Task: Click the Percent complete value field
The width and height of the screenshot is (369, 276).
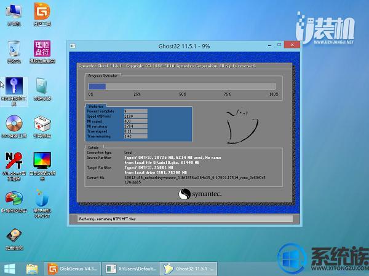Action: click(136, 111)
